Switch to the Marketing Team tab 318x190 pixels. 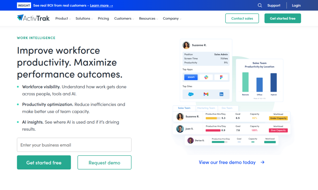[x=206, y=108]
